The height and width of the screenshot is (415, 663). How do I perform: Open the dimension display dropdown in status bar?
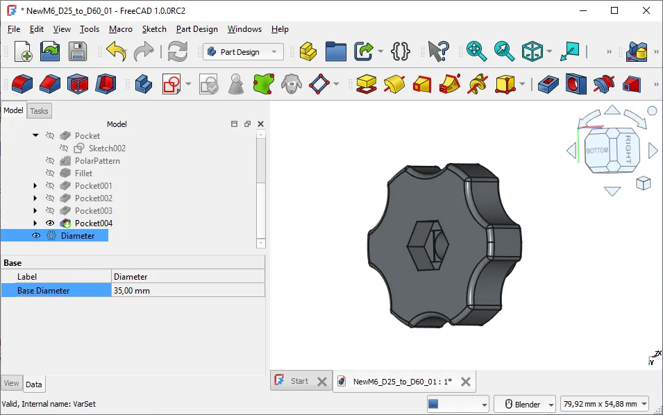pyautogui.click(x=605, y=404)
